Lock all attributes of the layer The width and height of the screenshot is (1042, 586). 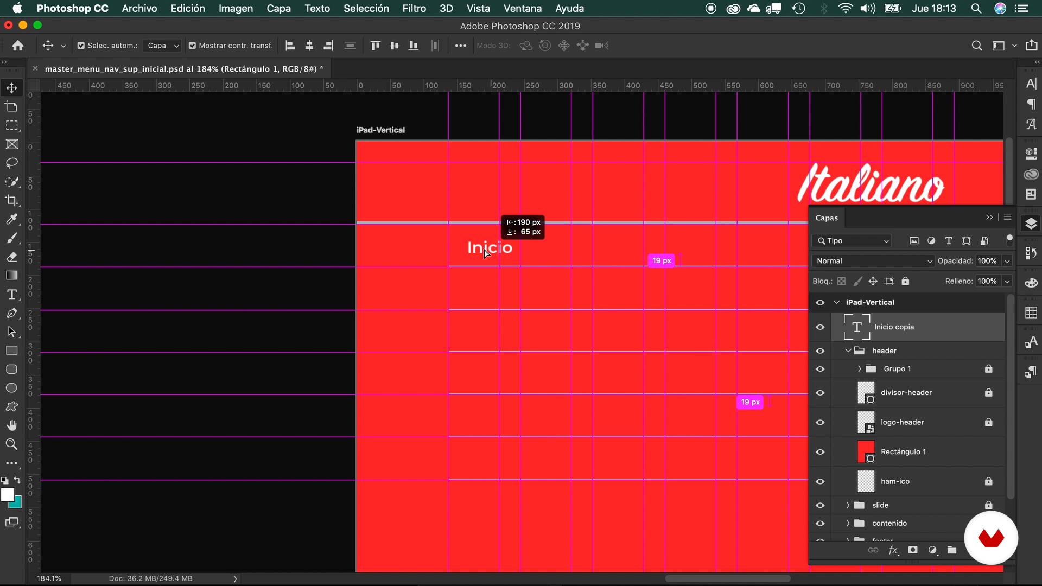[905, 281]
